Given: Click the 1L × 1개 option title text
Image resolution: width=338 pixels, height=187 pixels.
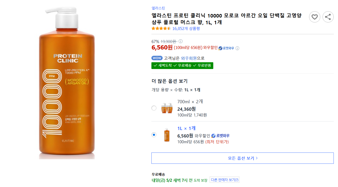Looking at the screenshot, I should [186, 128].
